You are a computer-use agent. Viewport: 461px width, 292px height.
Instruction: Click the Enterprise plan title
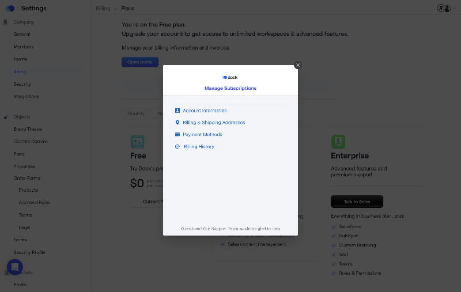pos(350,156)
